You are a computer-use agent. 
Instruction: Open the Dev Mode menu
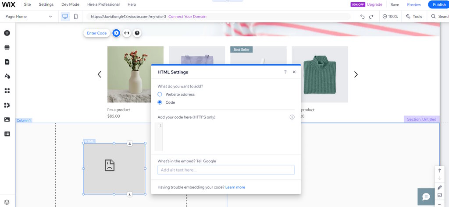(71, 4)
